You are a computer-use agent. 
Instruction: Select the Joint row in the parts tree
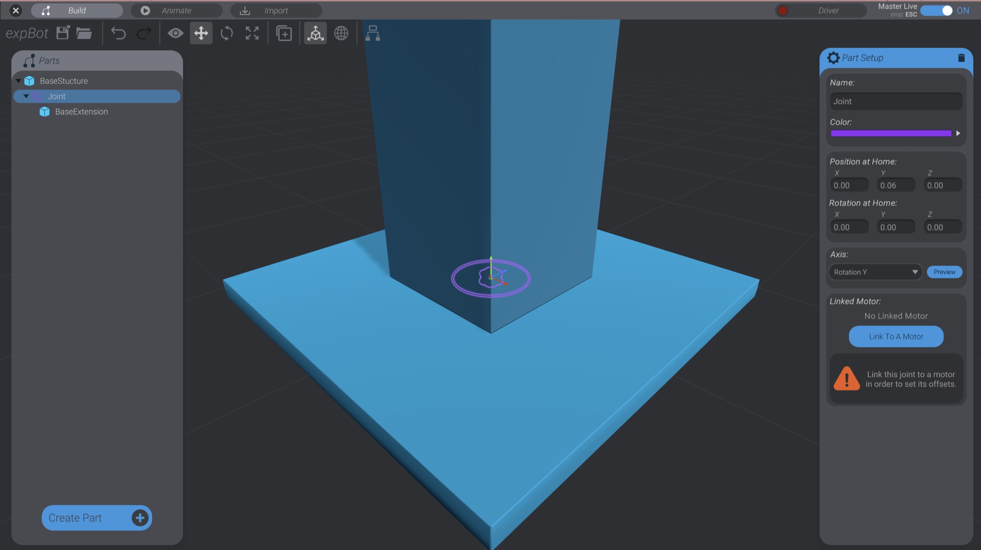click(97, 96)
